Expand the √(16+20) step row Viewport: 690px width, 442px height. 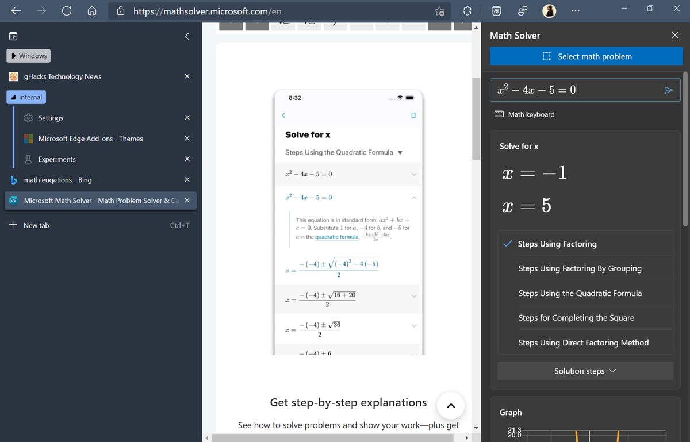348,298
